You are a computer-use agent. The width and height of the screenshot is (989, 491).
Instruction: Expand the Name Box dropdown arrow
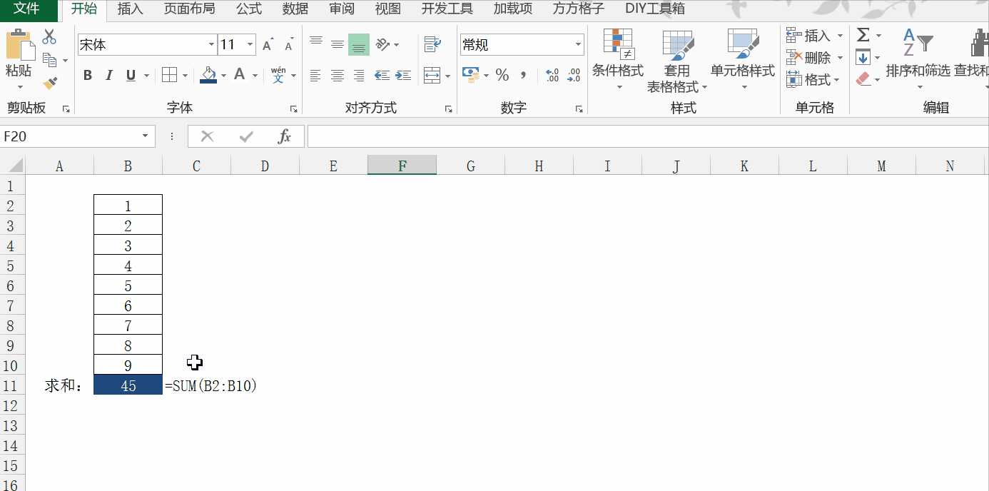click(x=146, y=136)
